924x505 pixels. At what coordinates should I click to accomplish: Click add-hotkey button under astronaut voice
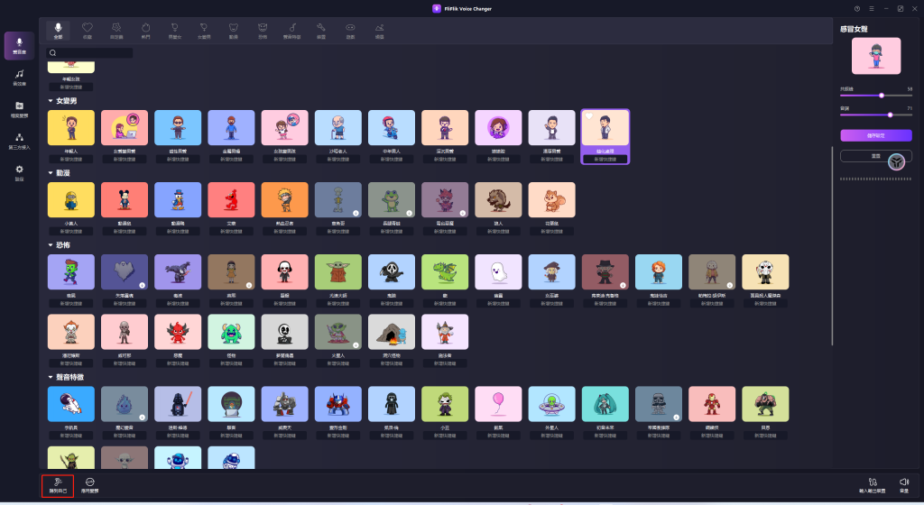point(70,436)
